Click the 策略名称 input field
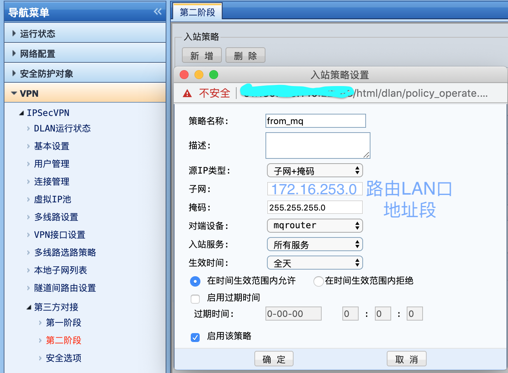This screenshot has height=373, width=508. pyautogui.click(x=315, y=121)
